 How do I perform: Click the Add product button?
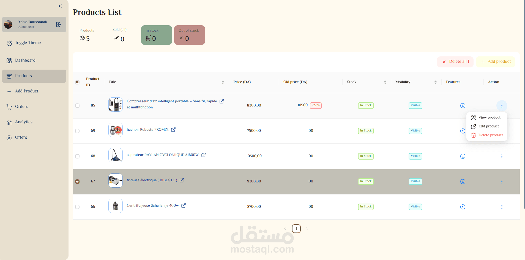[496, 62]
